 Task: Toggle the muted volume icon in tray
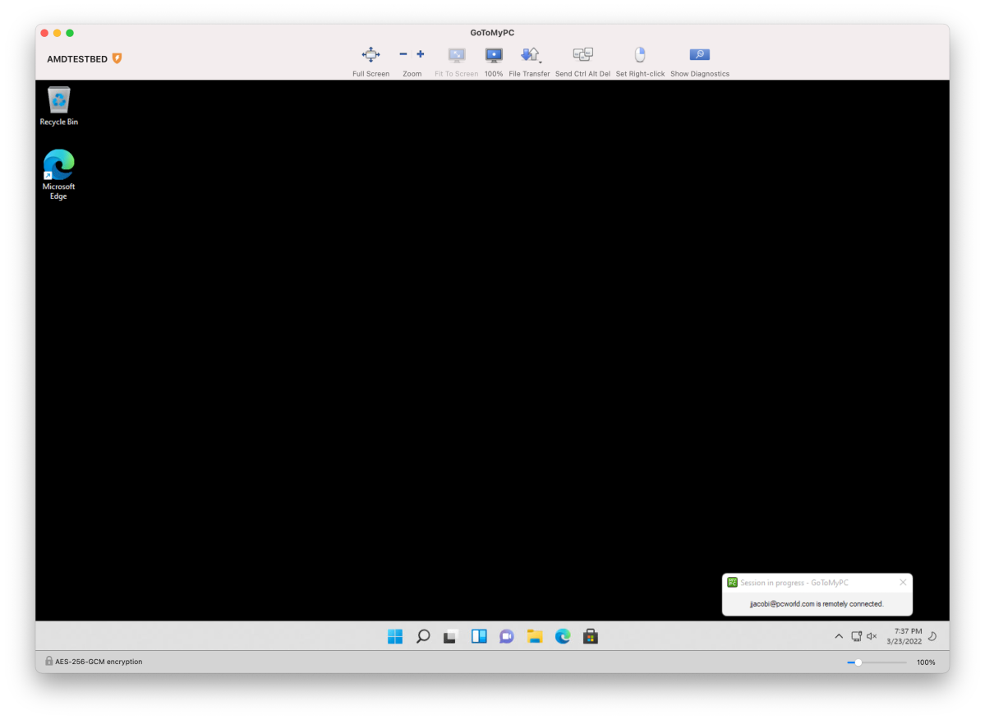pos(872,636)
